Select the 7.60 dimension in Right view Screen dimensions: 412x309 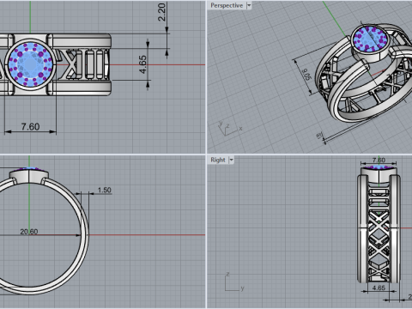[379, 160]
